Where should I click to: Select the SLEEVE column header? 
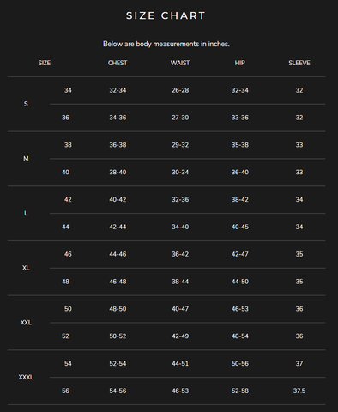(x=299, y=63)
